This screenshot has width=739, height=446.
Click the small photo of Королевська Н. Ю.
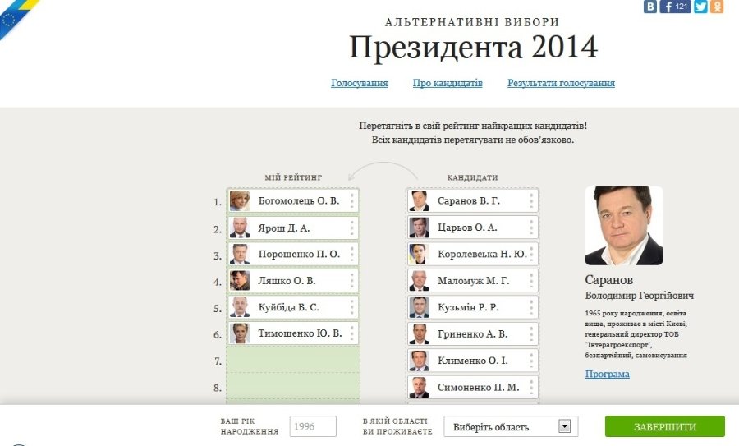(x=420, y=254)
